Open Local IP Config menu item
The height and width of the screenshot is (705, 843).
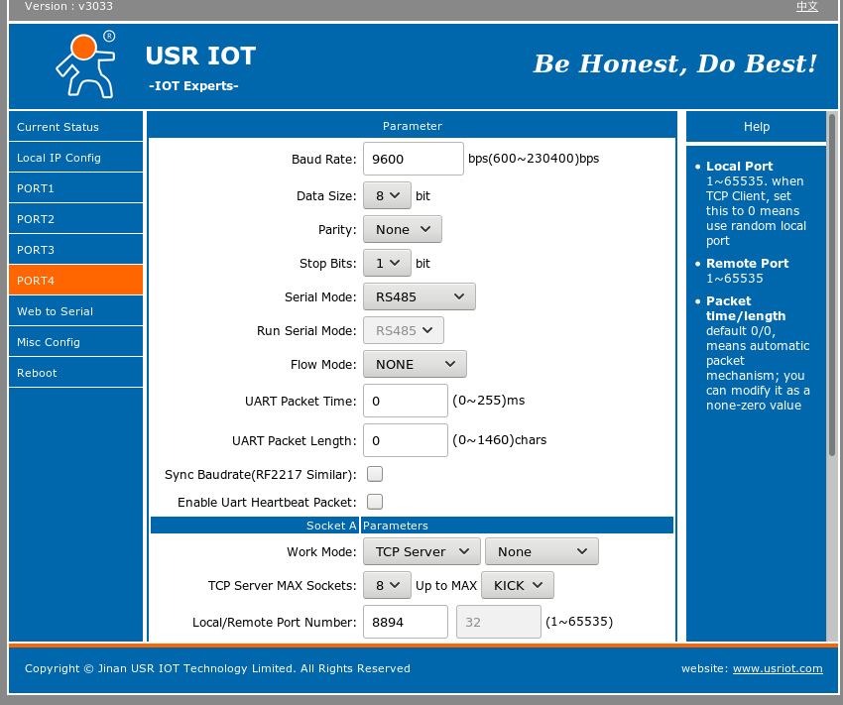(x=75, y=158)
